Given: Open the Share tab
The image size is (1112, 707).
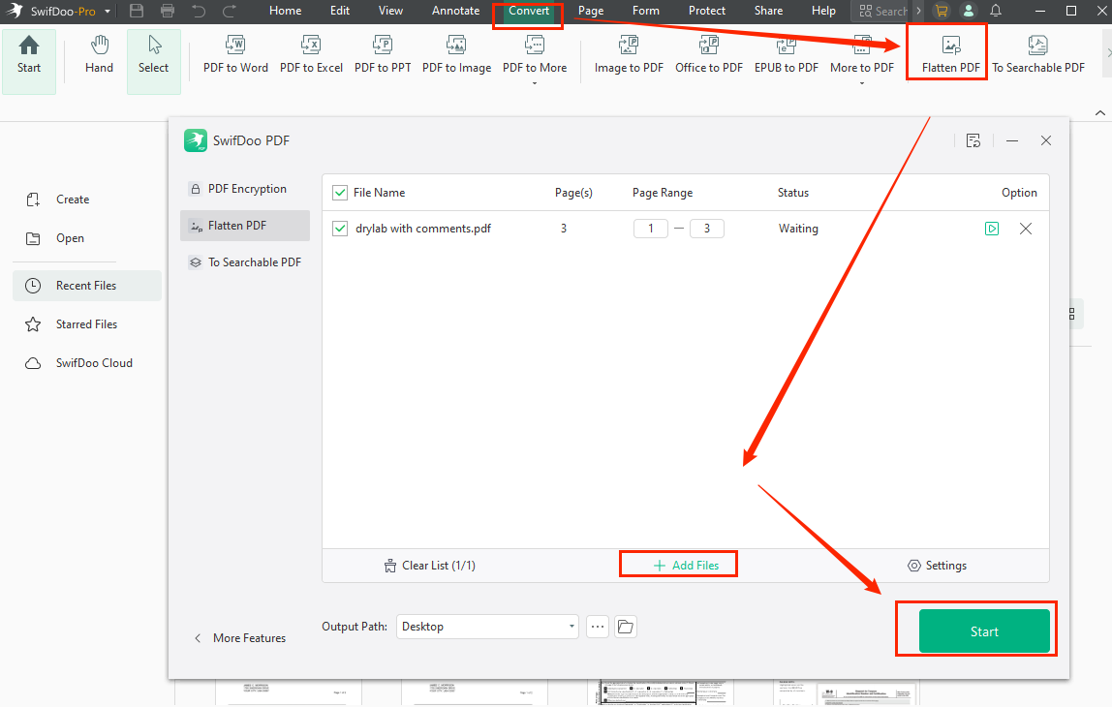Looking at the screenshot, I should tap(769, 11).
